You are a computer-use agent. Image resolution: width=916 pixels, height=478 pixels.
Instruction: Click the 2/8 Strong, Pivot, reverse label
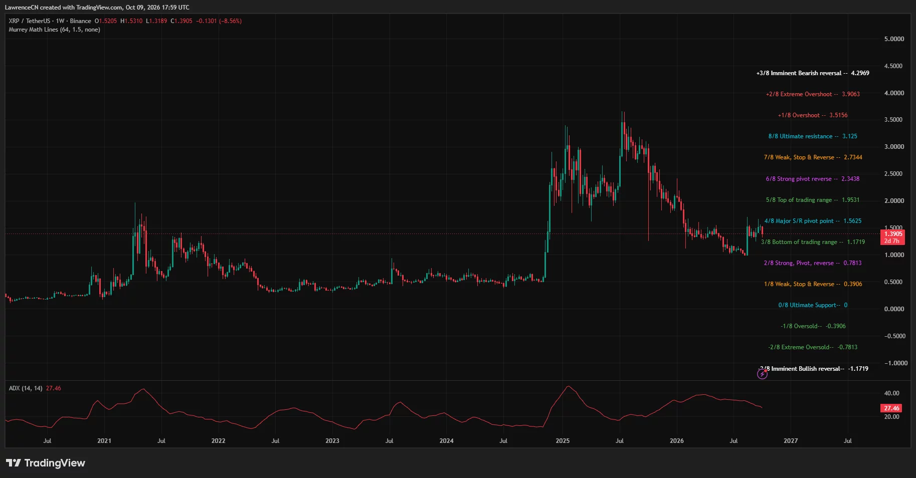pyautogui.click(x=813, y=263)
